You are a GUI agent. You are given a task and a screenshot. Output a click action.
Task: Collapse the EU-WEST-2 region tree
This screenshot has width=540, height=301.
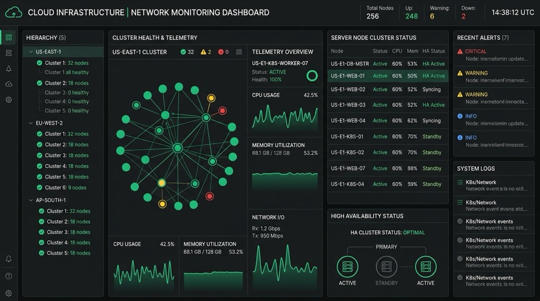point(30,123)
